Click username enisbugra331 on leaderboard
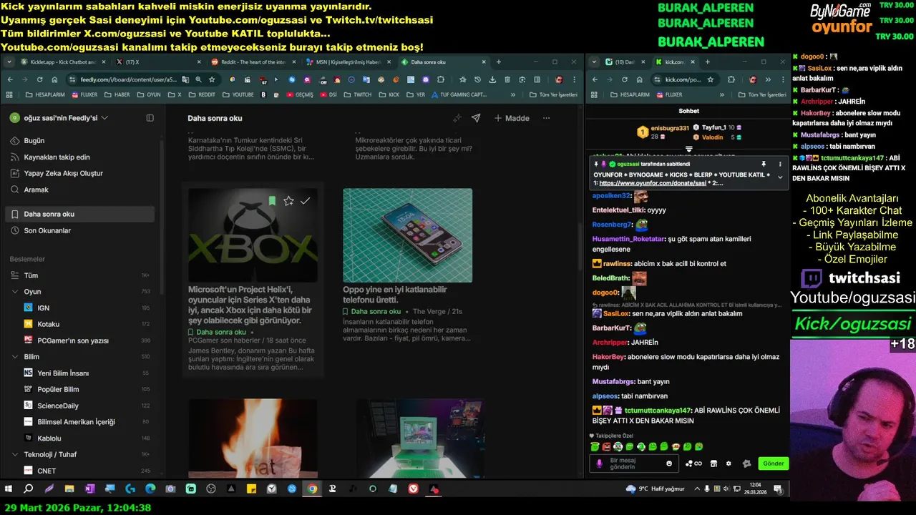The width and height of the screenshot is (916, 515). [670, 129]
